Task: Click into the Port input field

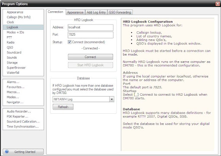Action: pyautogui.click(x=91, y=35)
